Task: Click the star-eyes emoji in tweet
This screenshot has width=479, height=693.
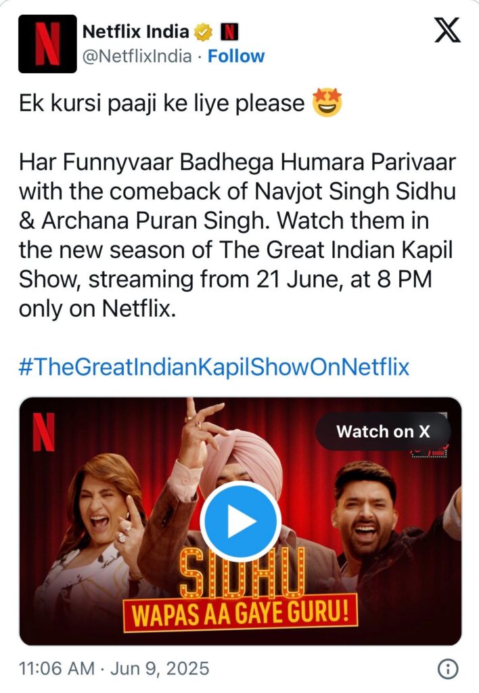Action: click(327, 103)
